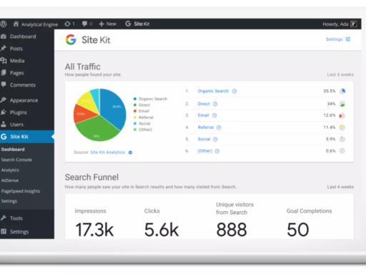Click the 17.3k Impressions value
Image resolution: width=366 pixels, height=275 pixels.
point(94,230)
